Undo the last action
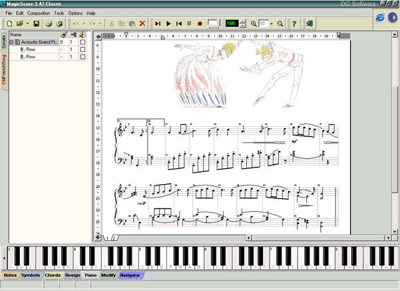 tap(75, 24)
